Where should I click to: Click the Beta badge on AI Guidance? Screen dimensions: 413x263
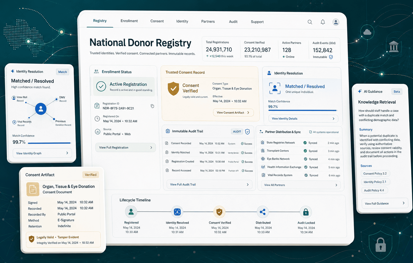coord(397,92)
